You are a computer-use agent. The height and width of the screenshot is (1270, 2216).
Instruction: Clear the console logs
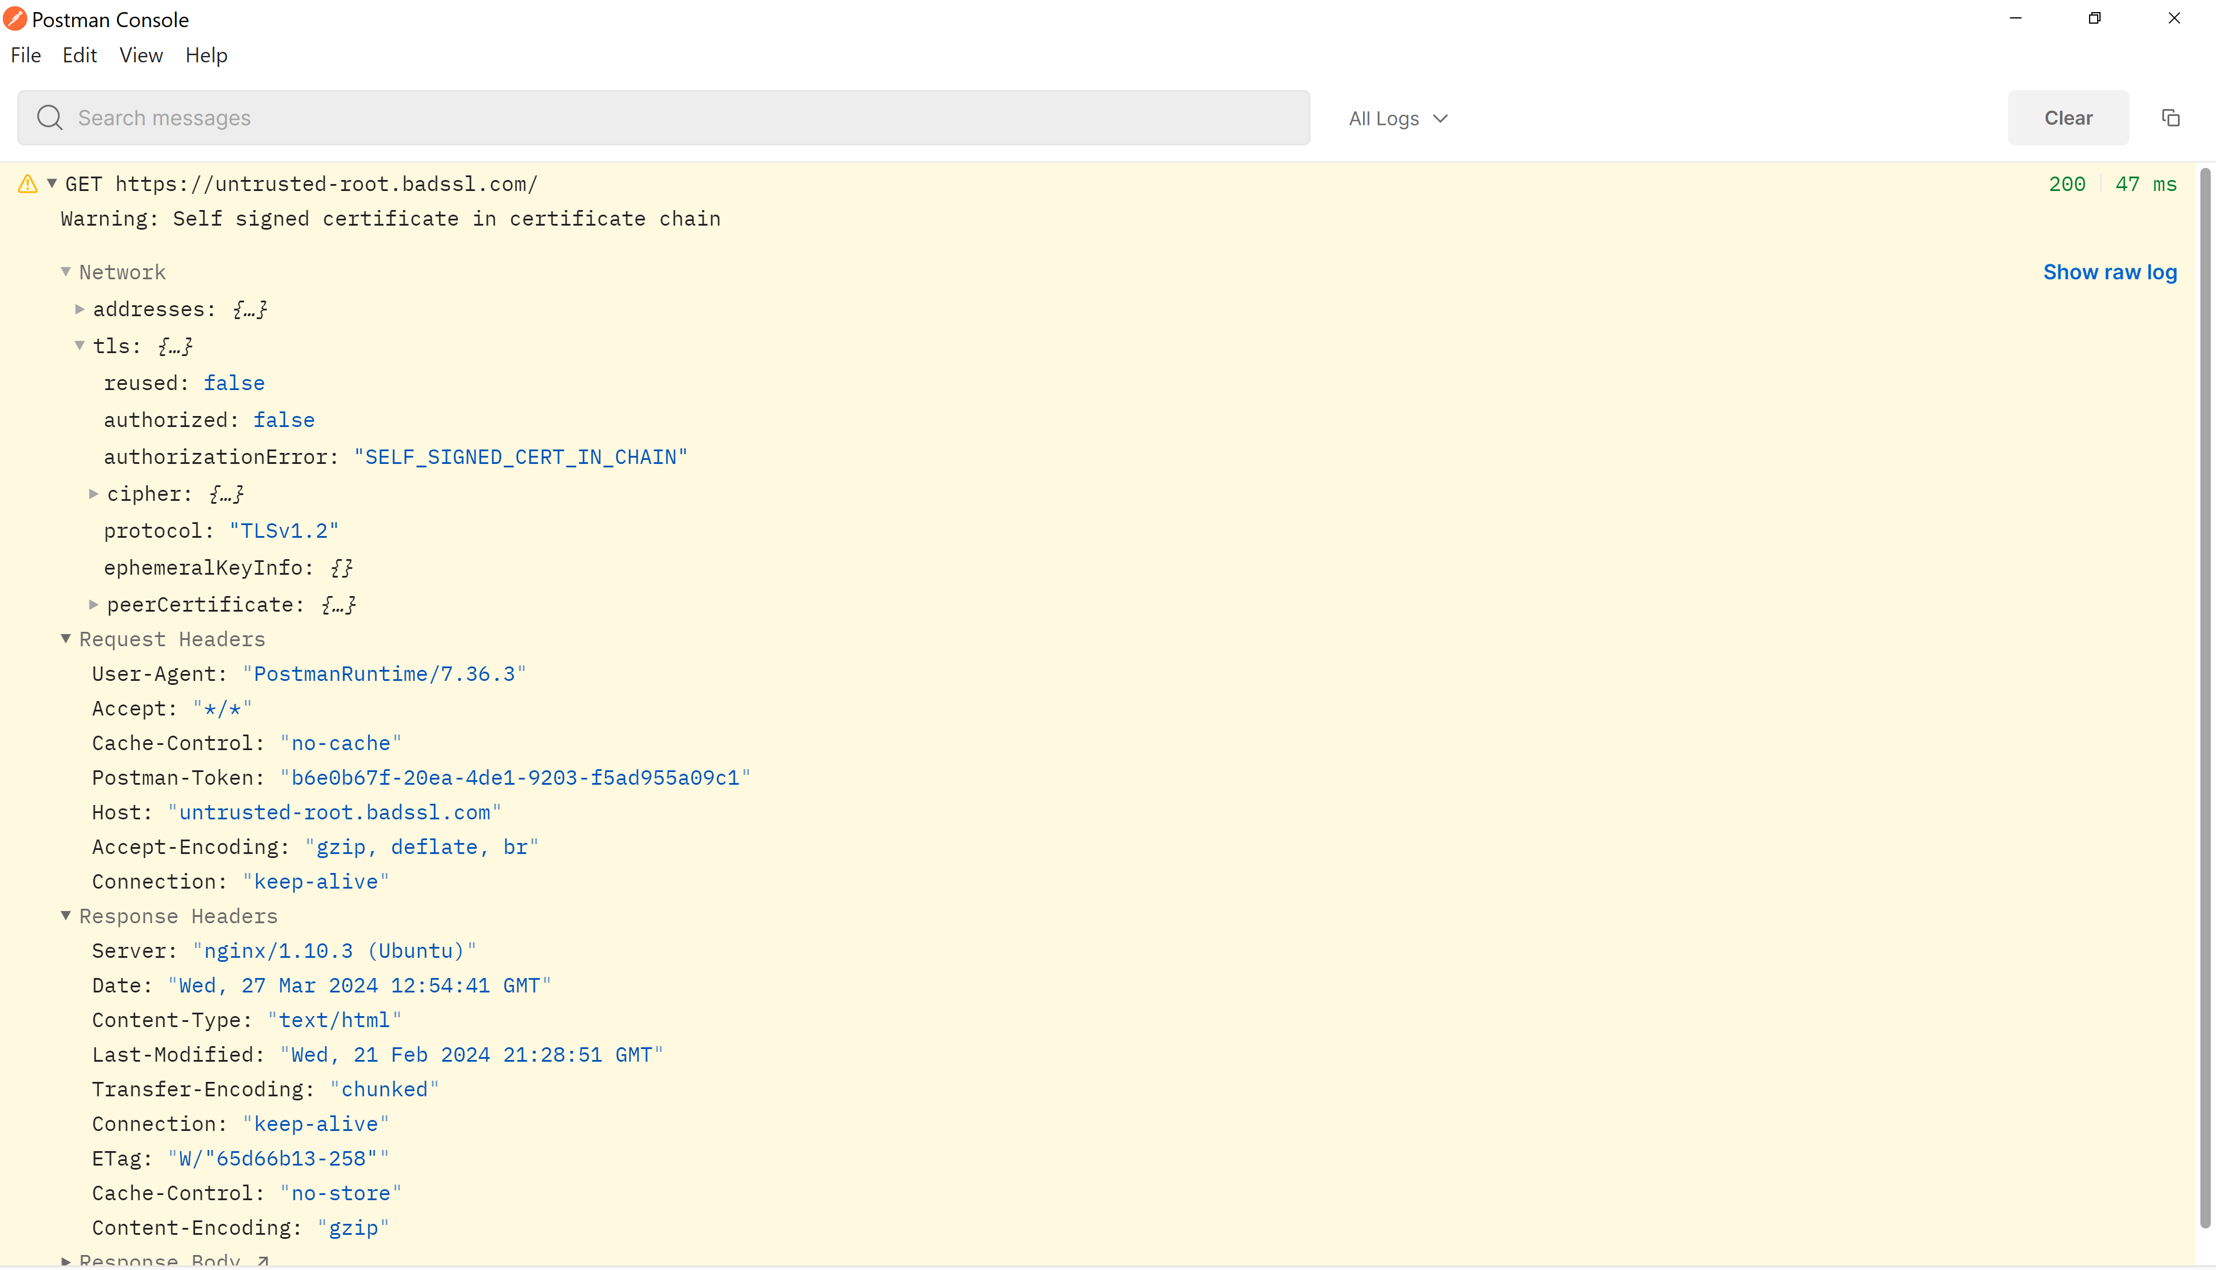pos(2068,118)
